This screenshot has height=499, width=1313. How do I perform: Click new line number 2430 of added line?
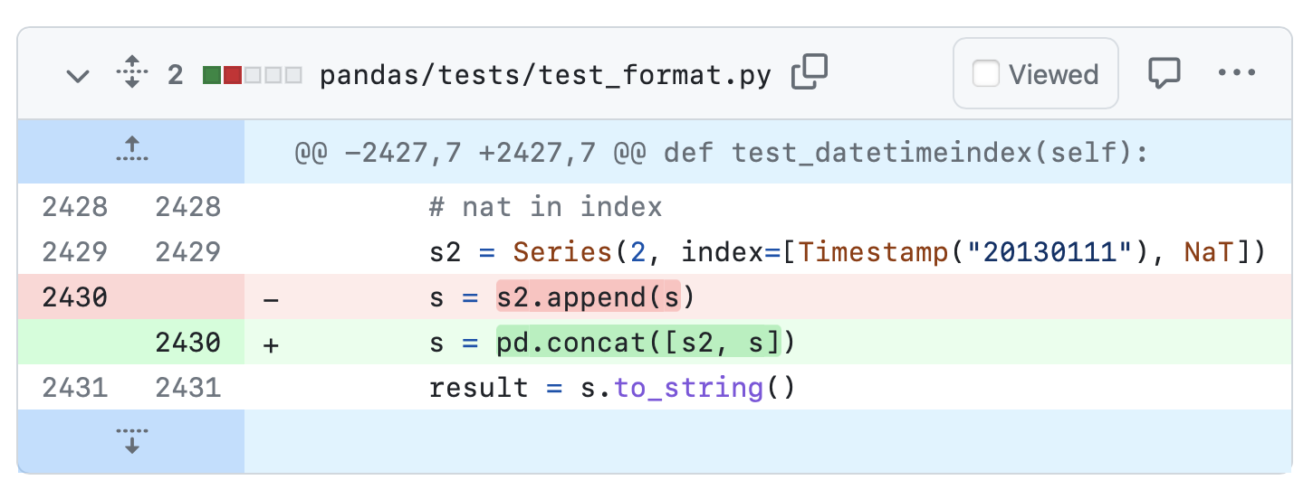pos(187,343)
